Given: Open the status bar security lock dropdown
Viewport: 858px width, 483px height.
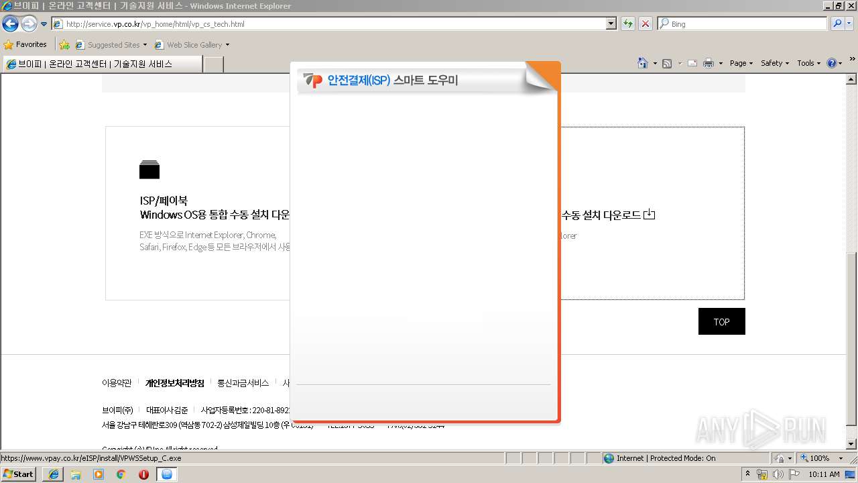Looking at the screenshot, I should 782,458.
